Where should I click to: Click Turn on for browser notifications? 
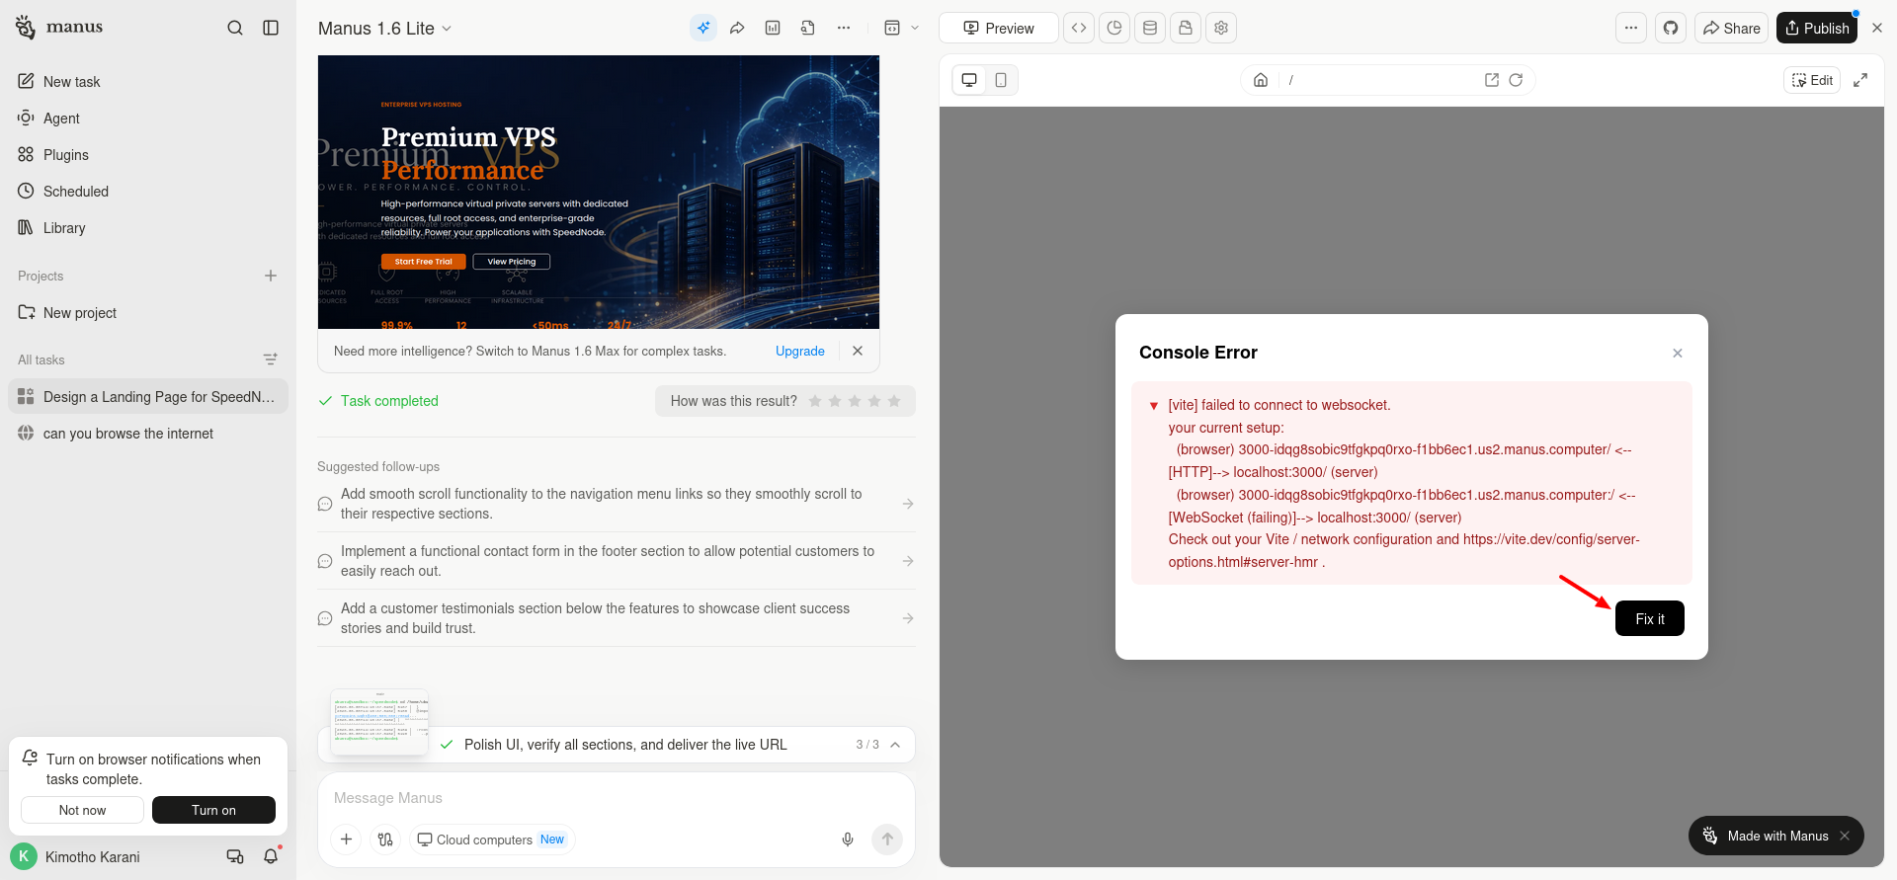(x=213, y=810)
